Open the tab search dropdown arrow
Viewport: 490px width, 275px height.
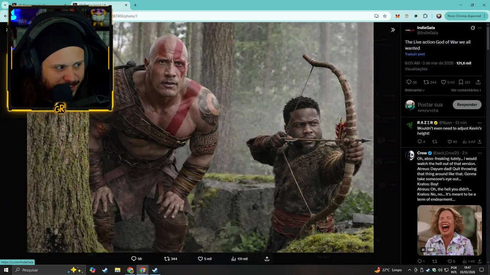pyautogui.click(x=5, y=5)
